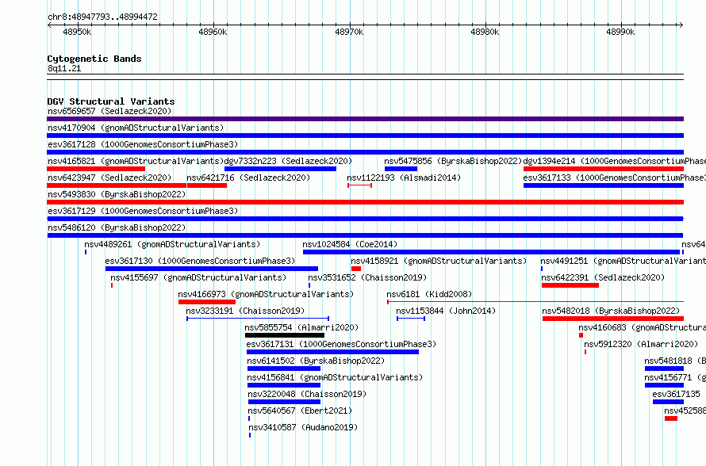Viewport: 706px width, 466px height.
Task: Click the red nsv4166973 variant bar
Action: [207, 302]
